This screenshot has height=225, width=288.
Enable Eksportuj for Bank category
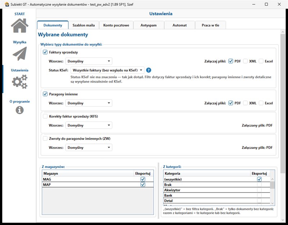point(259,195)
